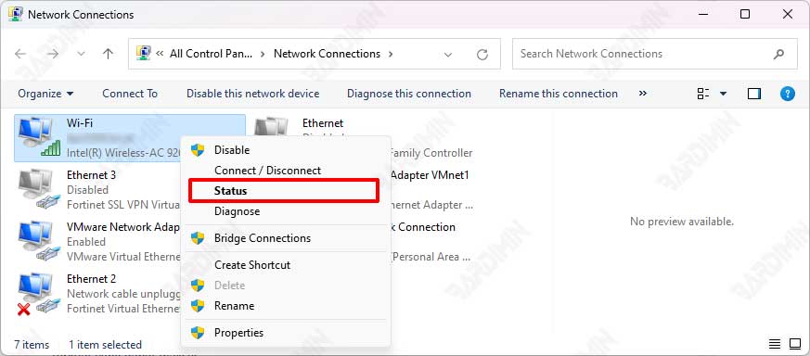This screenshot has width=810, height=356.
Task: Click the back navigation arrow
Action: point(20,54)
